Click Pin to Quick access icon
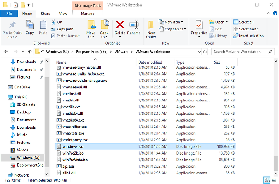The height and width of the screenshot is (184, 279). pyautogui.click(x=12, y=25)
